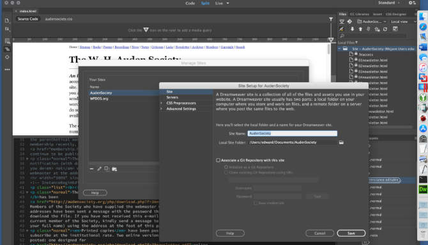
Task: Click the expand Files panel icon
Action: tap(395, 29)
